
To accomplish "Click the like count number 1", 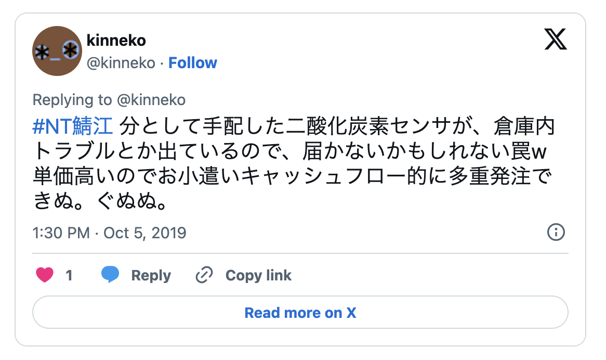I will tap(69, 275).
